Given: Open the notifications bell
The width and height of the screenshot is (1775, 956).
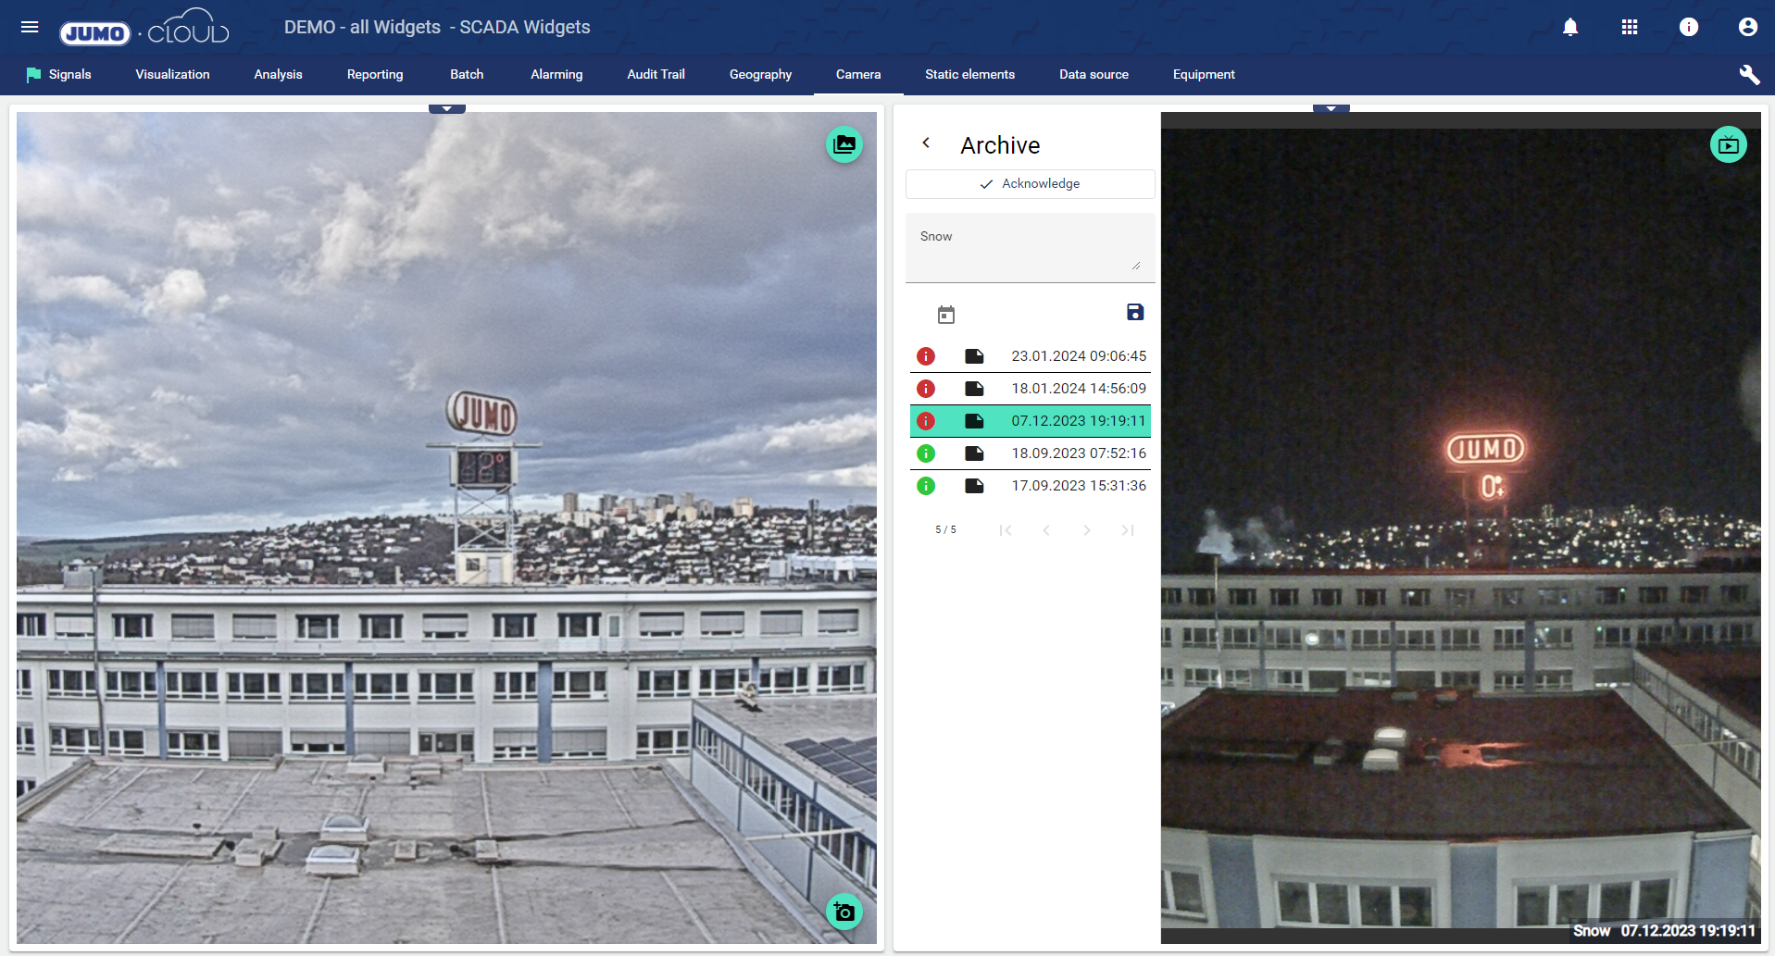Looking at the screenshot, I should tap(1570, 27).
